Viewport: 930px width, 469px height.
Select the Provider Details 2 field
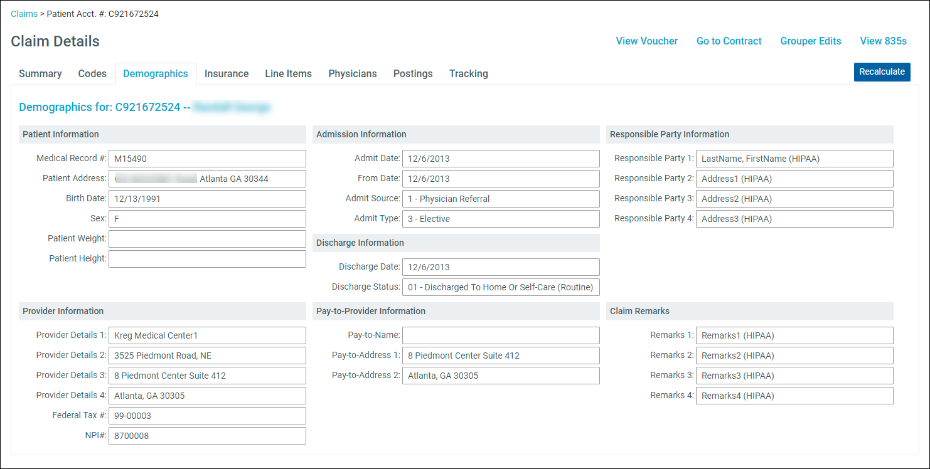(207, 356)
